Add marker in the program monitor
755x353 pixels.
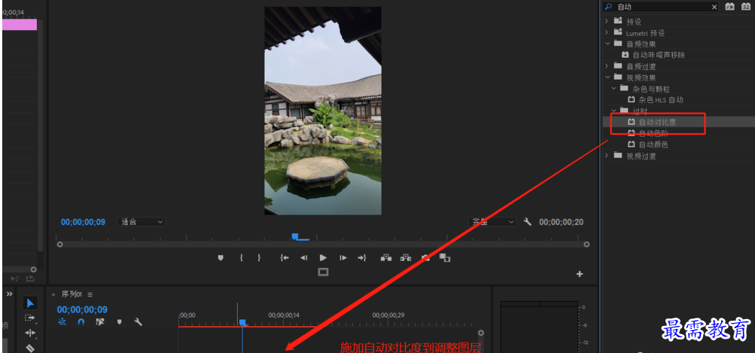point(221,258)
